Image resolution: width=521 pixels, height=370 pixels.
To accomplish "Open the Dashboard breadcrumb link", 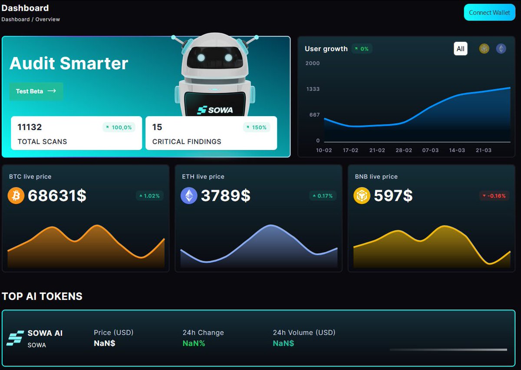I will coord(15,19).
